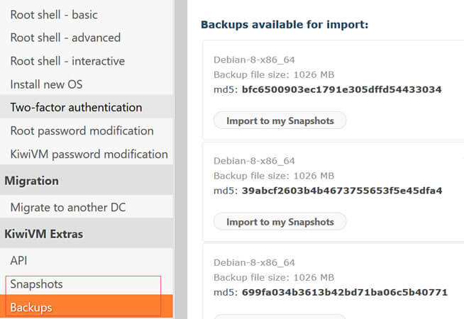Choose Migrate to another DC
The width and height of the screenshot is (464, 319).
pyautogui.click(x=68, y=208)
